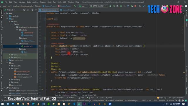This screenshot has height=106, width=188.
Task: Click the Attach Debugger to Android Process icon
Action: click(x=132, y=6)
